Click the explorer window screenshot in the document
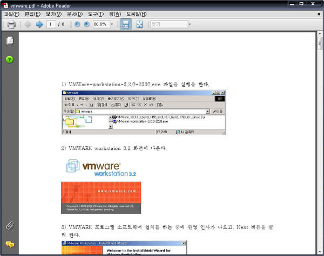Viewport: 324px width, 256px height. point(144,113)
